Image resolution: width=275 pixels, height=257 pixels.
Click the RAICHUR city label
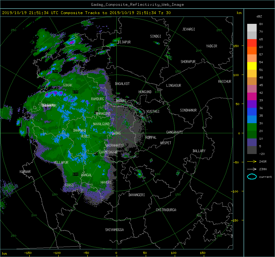[225, 82]
